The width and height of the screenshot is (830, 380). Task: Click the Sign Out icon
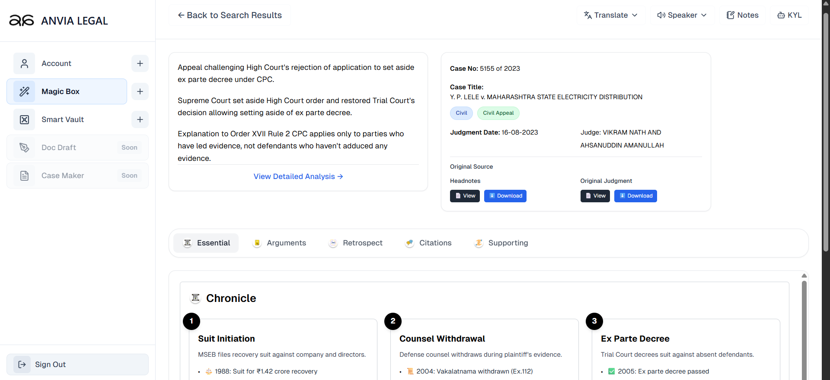(x=22, y=364)
